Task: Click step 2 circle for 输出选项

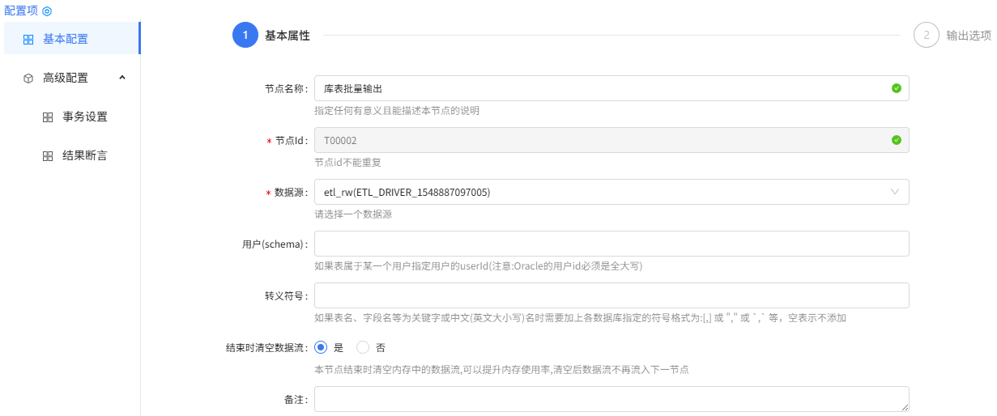Action: click(x=927, y=36)
